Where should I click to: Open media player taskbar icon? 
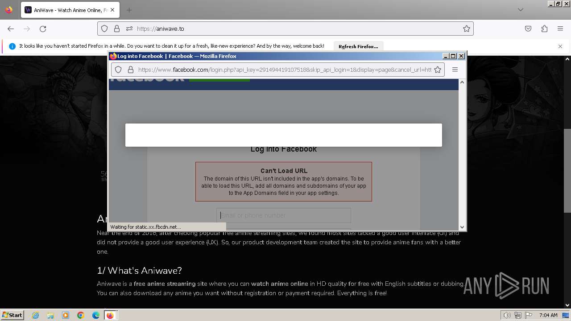click(66, 315)
